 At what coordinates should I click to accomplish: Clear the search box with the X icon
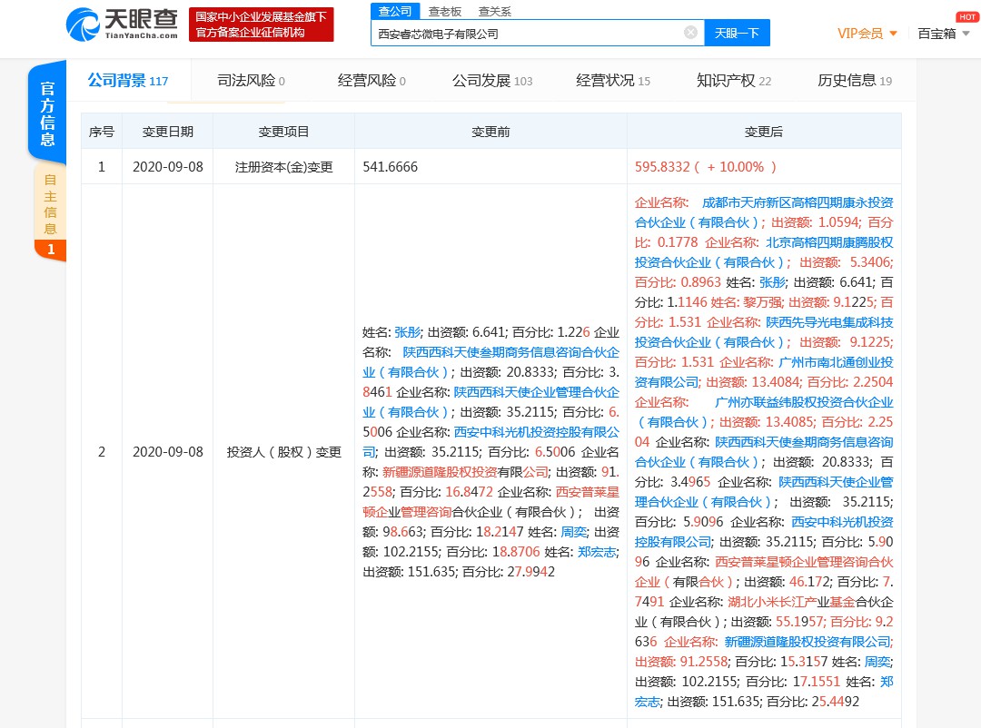pos(690,33)
